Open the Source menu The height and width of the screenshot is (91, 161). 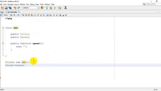point(17,4)
